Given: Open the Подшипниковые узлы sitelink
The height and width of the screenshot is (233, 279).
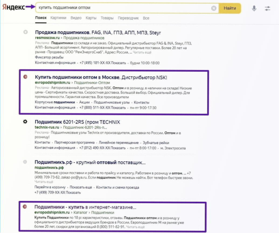Looking at the screenshot, I should point(112,102).
